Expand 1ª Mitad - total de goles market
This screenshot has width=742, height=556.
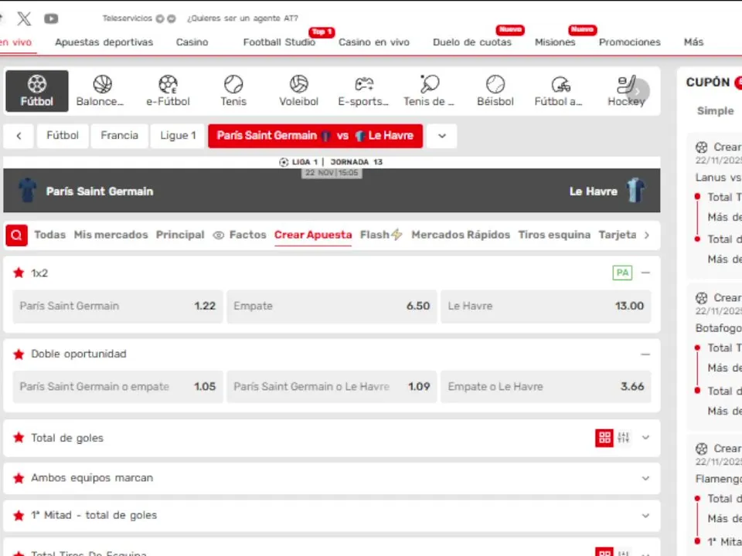click(645, 515)
